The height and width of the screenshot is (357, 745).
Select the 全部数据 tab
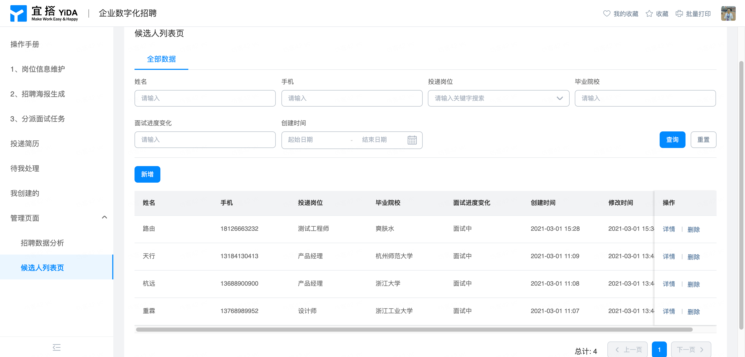click(161, 59)
